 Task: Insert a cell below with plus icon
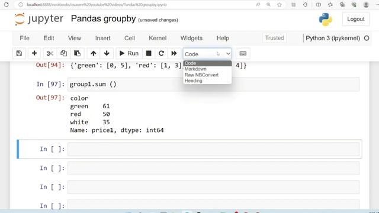tap(34, 53)
